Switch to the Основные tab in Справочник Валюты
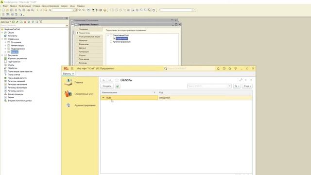 (89, 29)
